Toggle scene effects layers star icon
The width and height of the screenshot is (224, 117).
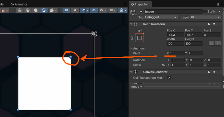[83, 10]
